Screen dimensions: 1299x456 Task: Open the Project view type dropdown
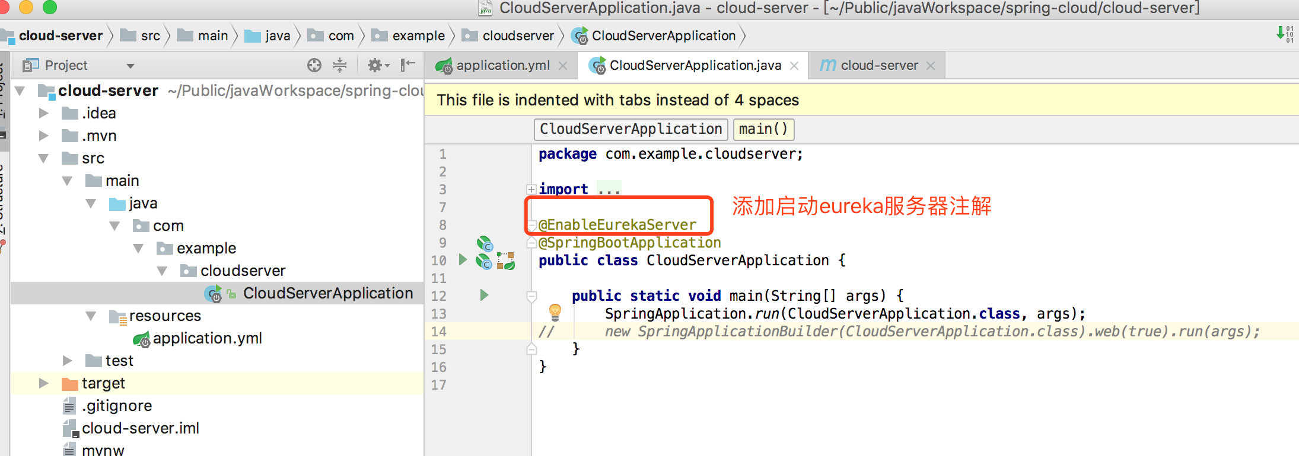[x=130, y=66]
